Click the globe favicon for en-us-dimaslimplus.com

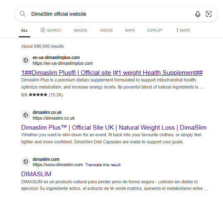coord(26,60)
